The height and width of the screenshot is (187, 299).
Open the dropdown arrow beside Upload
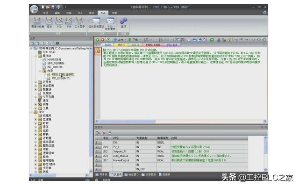(x=126, y=40)
